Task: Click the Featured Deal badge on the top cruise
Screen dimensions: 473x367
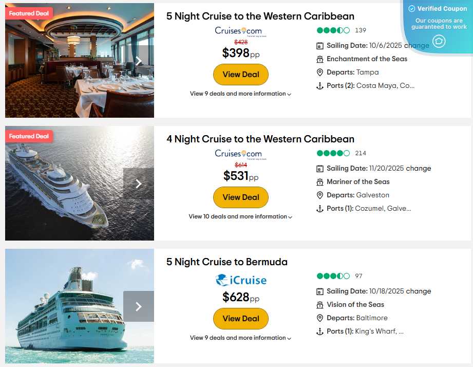Action: click(x=29, y=13)
